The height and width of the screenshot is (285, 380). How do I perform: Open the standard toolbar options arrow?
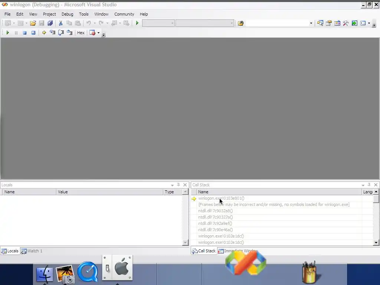click(x=374, y=25)
